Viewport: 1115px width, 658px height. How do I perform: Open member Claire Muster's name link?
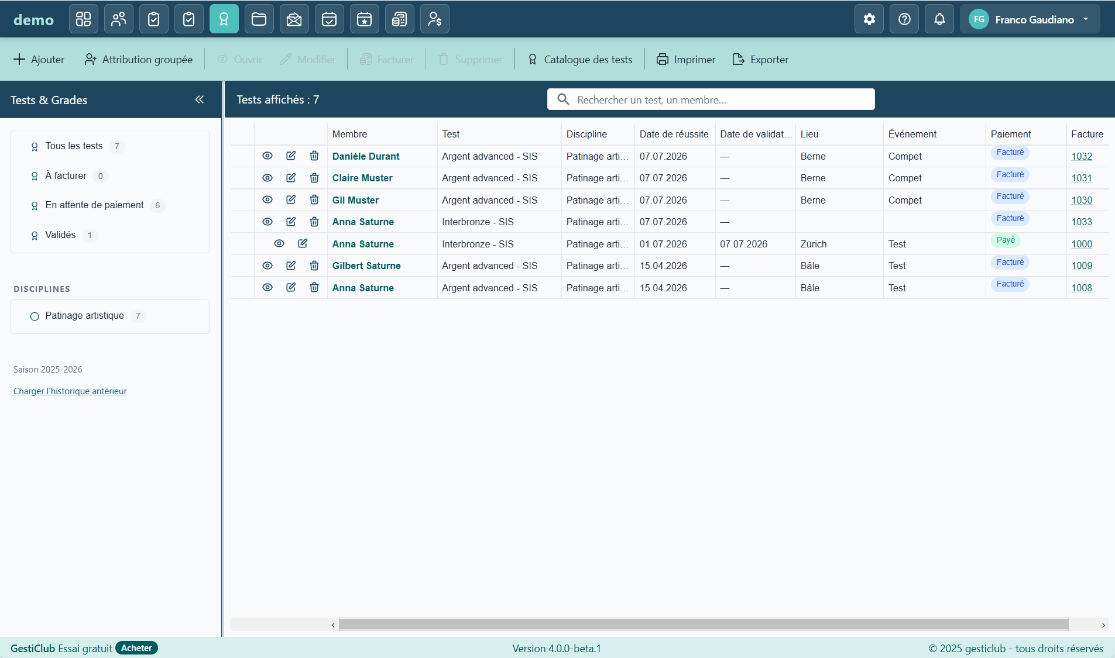(362, 178)
